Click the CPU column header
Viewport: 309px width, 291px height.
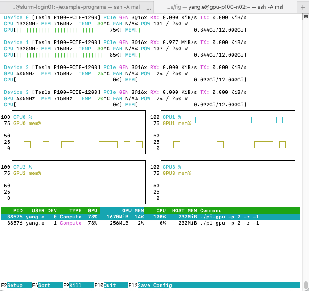(161, 210)
